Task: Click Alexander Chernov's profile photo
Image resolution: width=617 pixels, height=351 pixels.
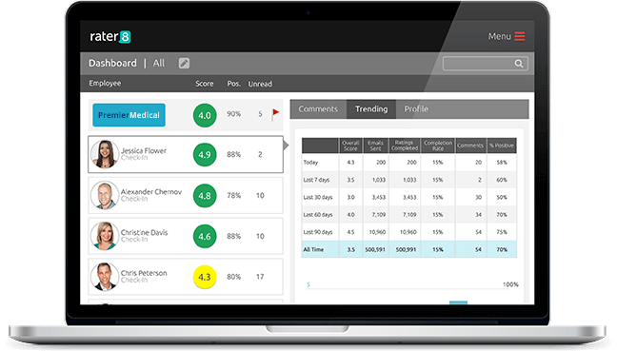Action: (x=105, y=195)
